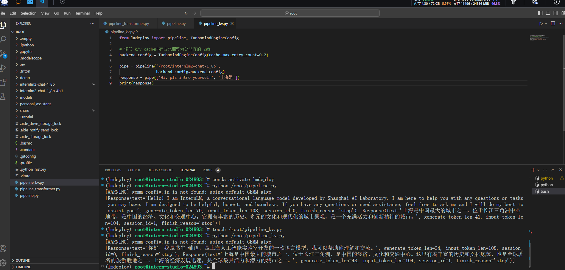
Task: Open the Help menu
Action: pyautogui.click(x=98, y=13)
